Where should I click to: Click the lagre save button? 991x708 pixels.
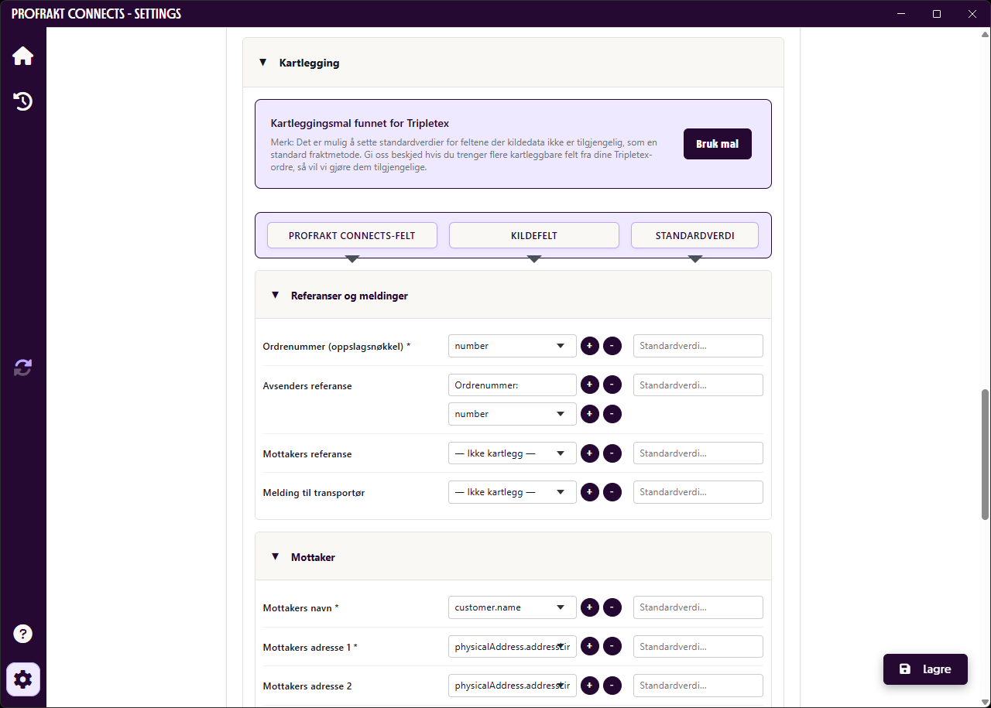(926, 669)
